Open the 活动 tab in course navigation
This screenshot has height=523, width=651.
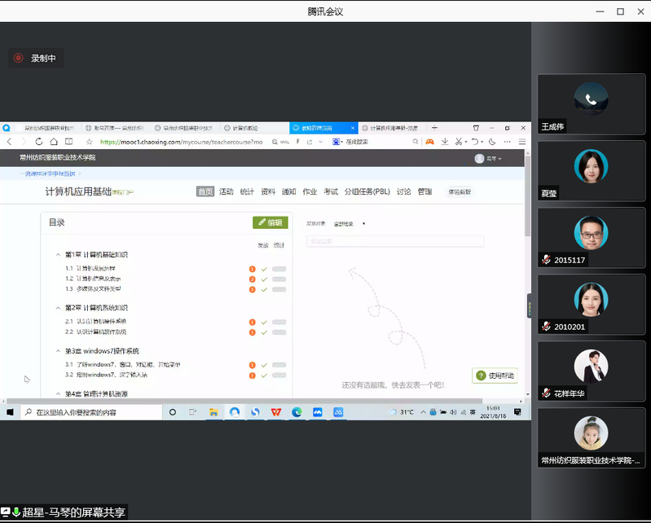pyautogui.click(x=226, y=192)
